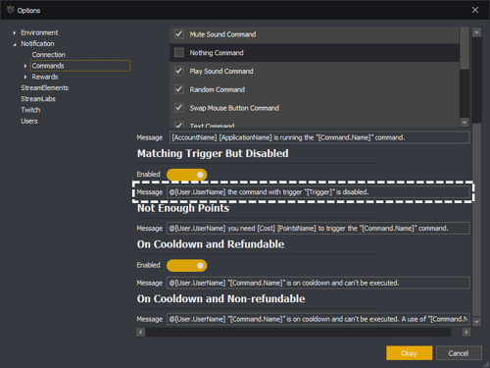Click the On Cooldown and Refundable heading

tap(211, 244)
